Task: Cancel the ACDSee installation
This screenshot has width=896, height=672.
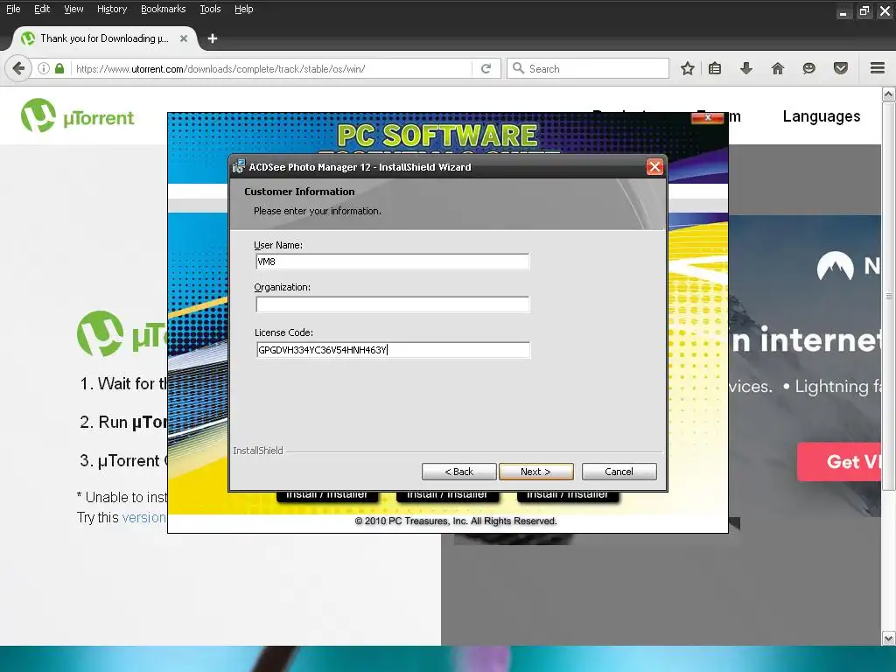Action: click(619, 472)
